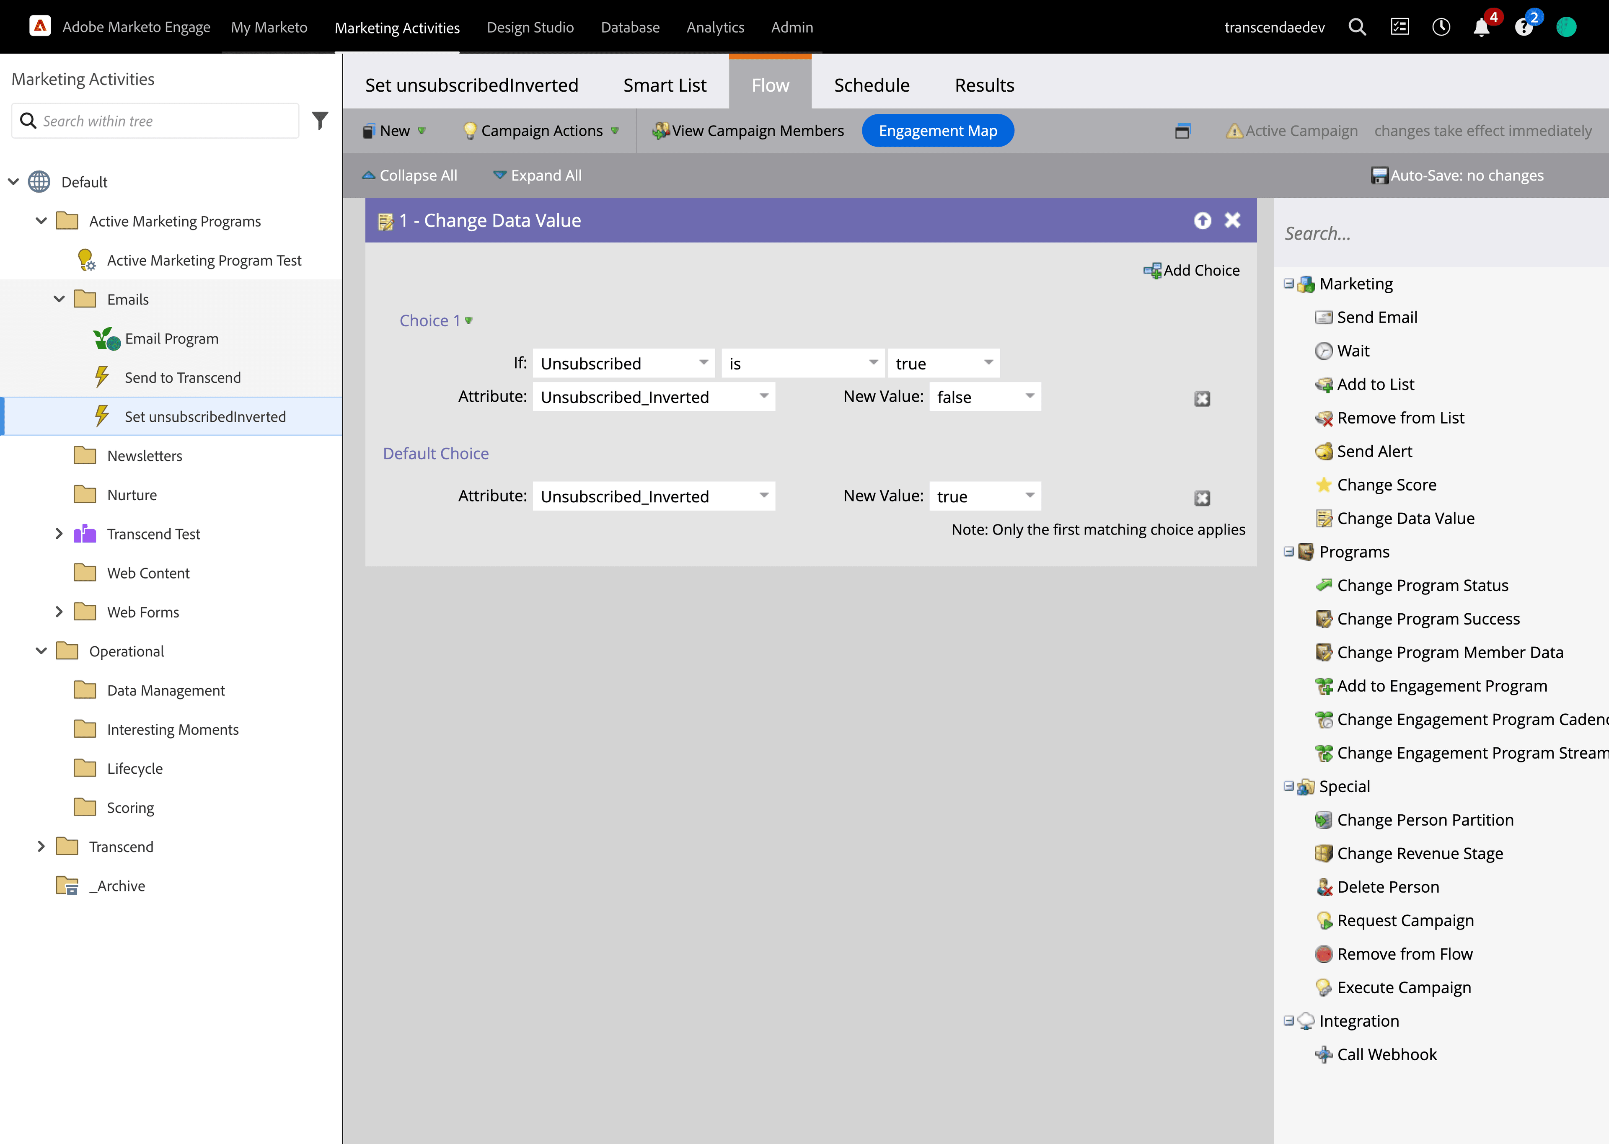Switch to the Smart List tab

pos(664,85)
